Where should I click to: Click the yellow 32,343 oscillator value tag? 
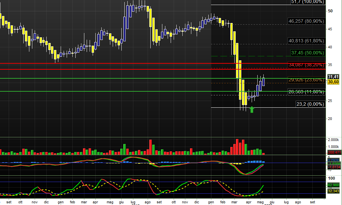click(333, 191)
